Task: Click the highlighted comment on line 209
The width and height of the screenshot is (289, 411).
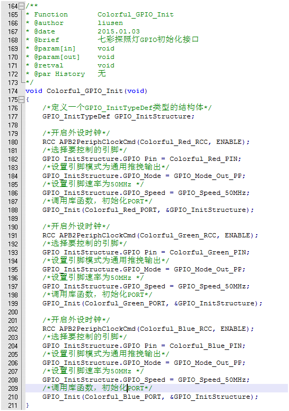Action: coord(98,388)
